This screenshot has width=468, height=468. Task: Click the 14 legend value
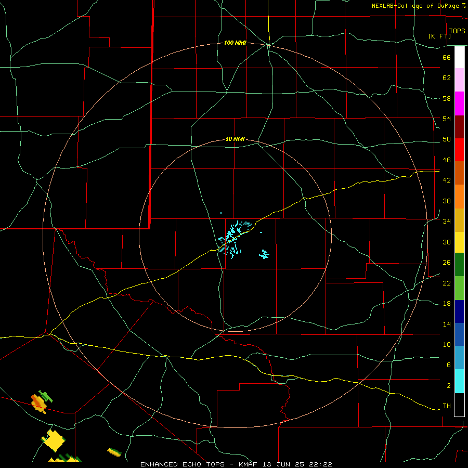click(x=447, y=324)
